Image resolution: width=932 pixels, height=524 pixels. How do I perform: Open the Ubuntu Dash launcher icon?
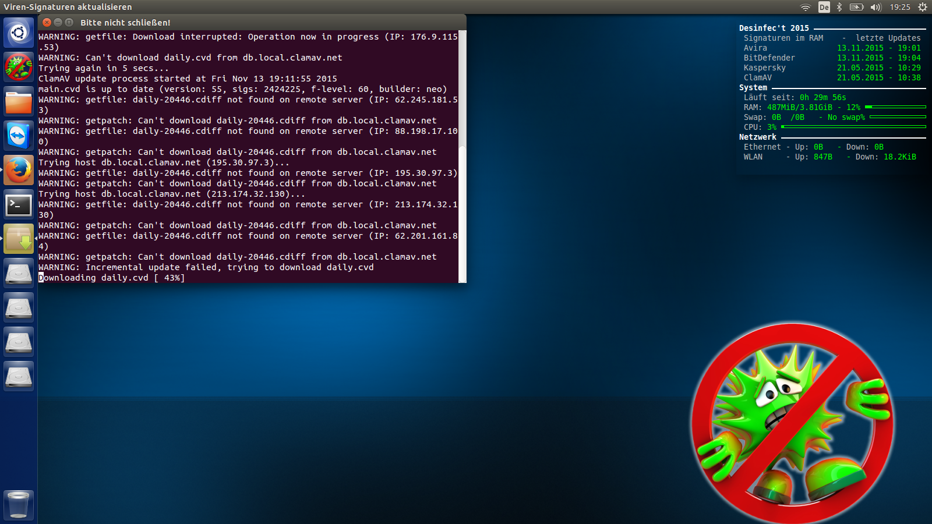tap(19, 33)
